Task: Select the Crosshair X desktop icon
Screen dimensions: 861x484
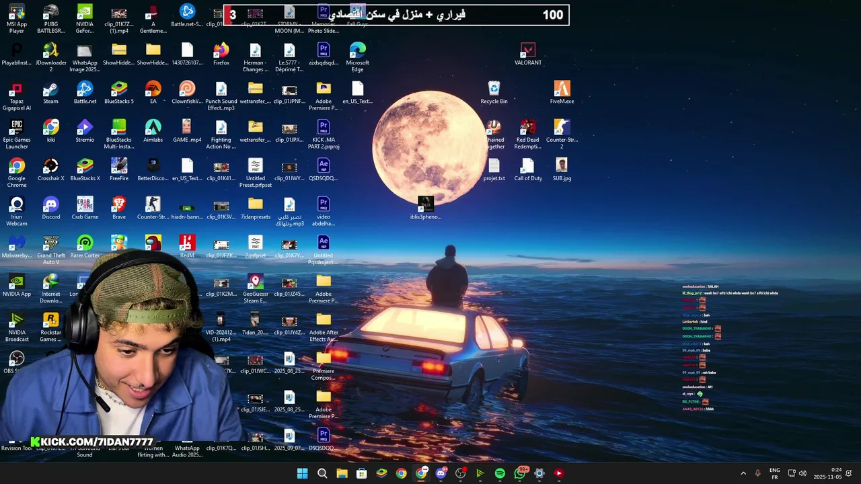Action: 51,169
